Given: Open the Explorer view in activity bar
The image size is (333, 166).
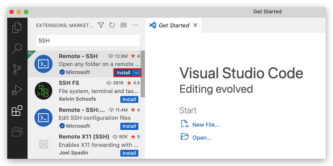Looking at the screenshot, I should pos(17,27).
